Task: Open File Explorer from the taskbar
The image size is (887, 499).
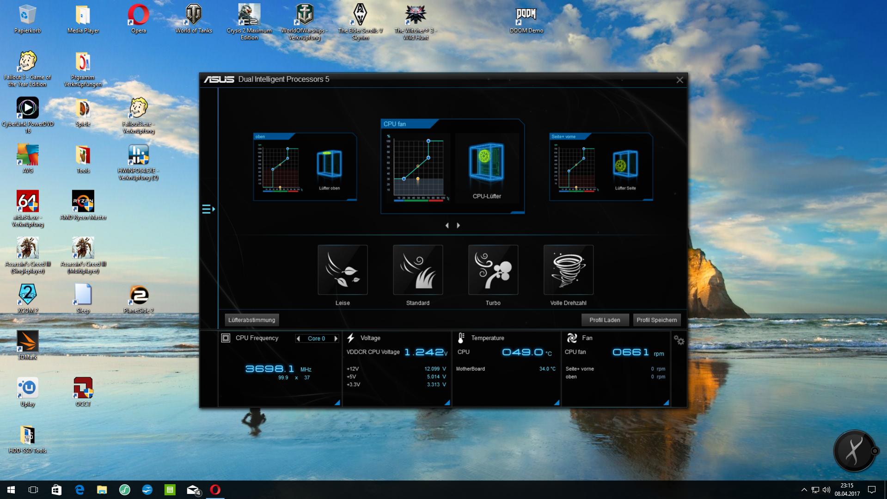Action: tap(102, 490)
